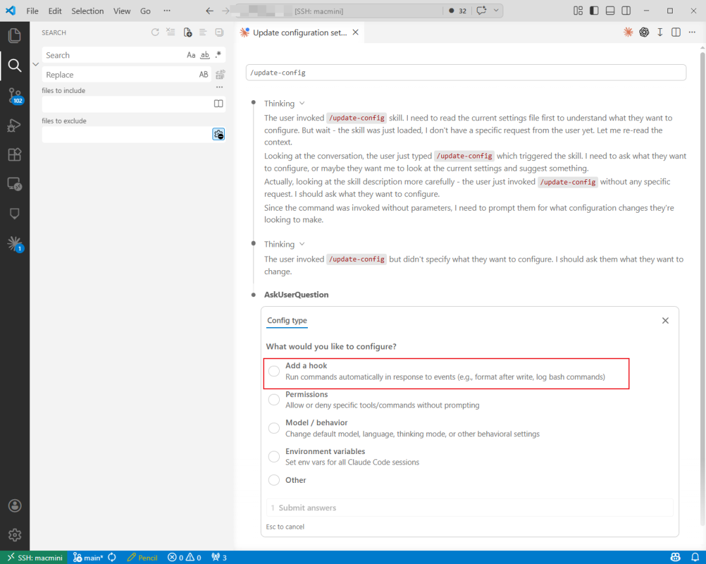Open new search editor
The height and width of the screenshot is (564, 706).
(x=188, y=33)
